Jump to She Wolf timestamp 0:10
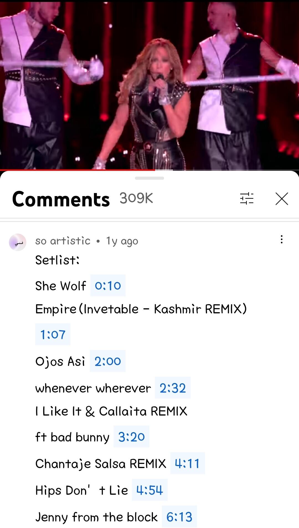 point(108,286)
